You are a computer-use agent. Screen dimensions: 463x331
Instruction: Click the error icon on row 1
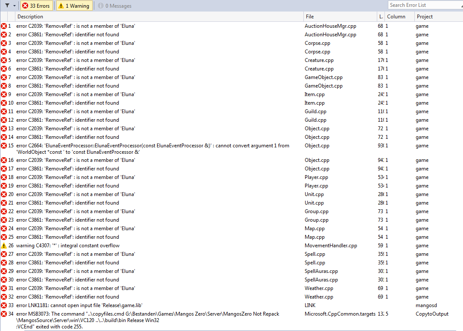coord(4,26)
